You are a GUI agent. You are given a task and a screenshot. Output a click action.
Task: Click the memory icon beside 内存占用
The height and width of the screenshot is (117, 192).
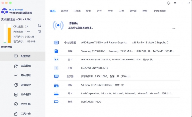pos(39,32)
